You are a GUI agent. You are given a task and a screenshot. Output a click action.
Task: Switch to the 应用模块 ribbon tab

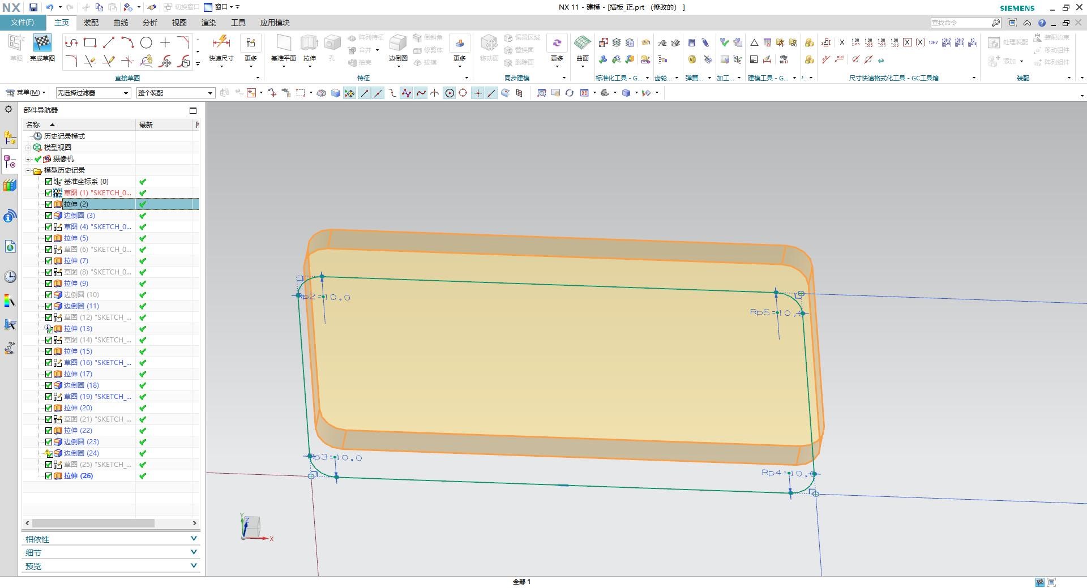click(x=275, y=23)
